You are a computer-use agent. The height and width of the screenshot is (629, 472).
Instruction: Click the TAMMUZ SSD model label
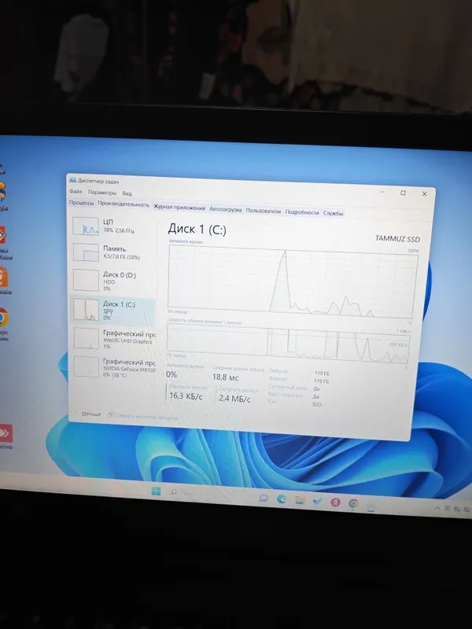(397, 239)
